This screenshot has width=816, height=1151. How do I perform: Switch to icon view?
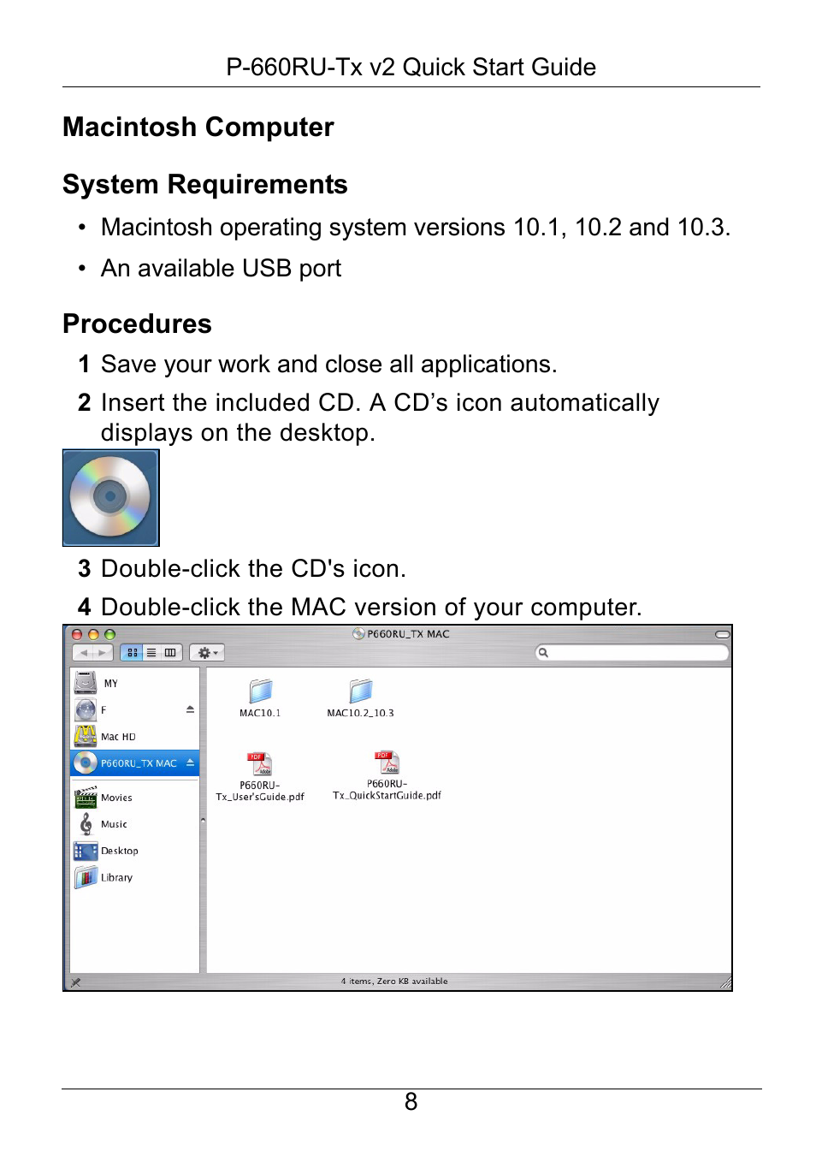[x=132, y=653]
